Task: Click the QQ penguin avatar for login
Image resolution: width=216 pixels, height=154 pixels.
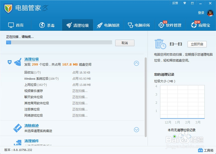Action: (x=210, y=12)
